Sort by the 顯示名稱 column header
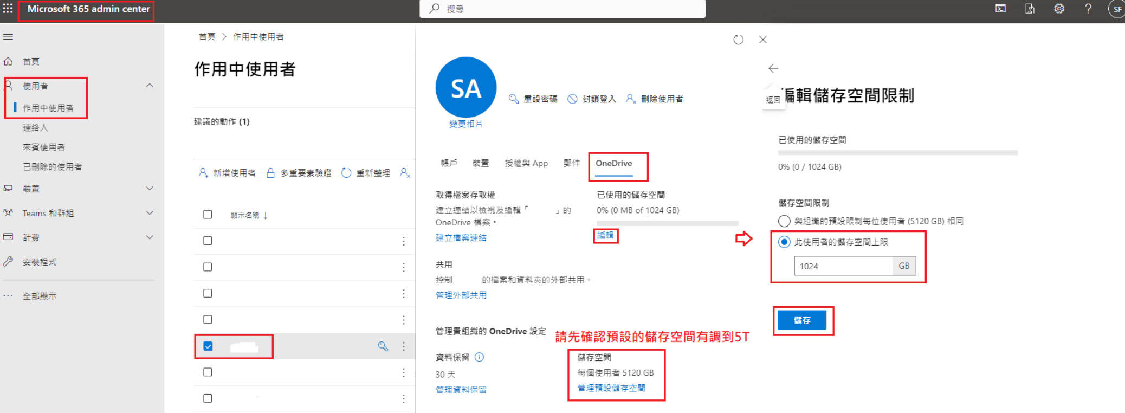 249,215
